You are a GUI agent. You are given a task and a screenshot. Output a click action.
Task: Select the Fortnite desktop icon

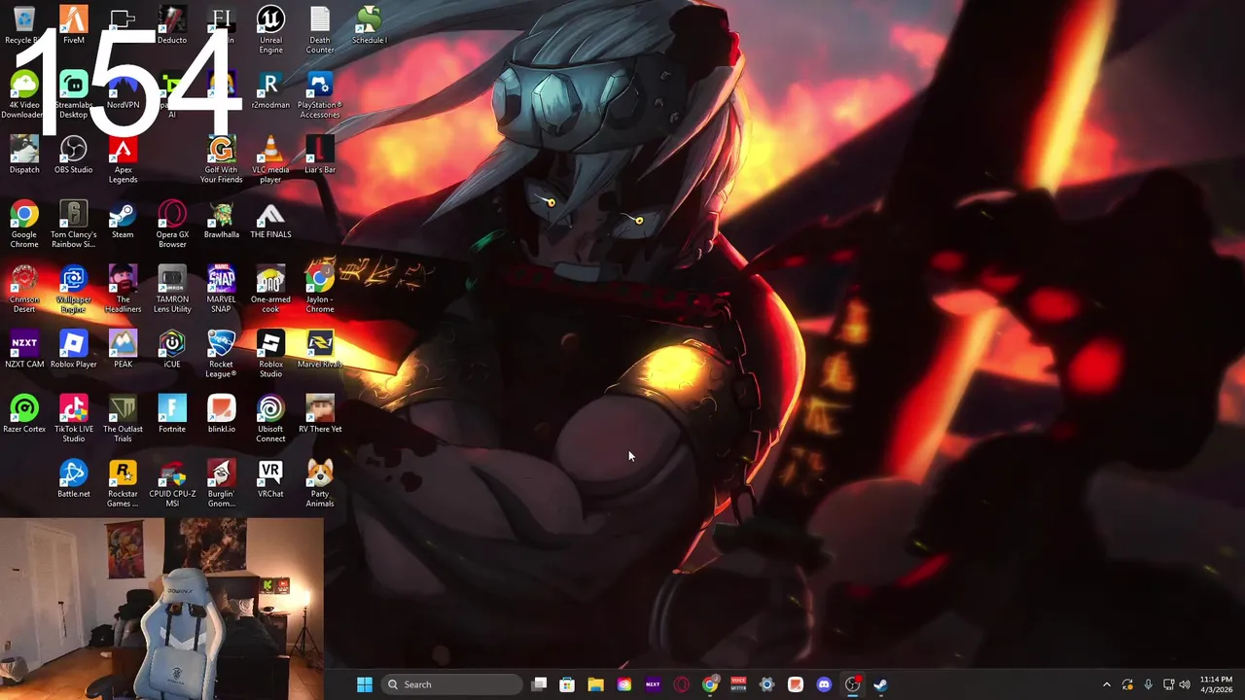click(172, 414)
